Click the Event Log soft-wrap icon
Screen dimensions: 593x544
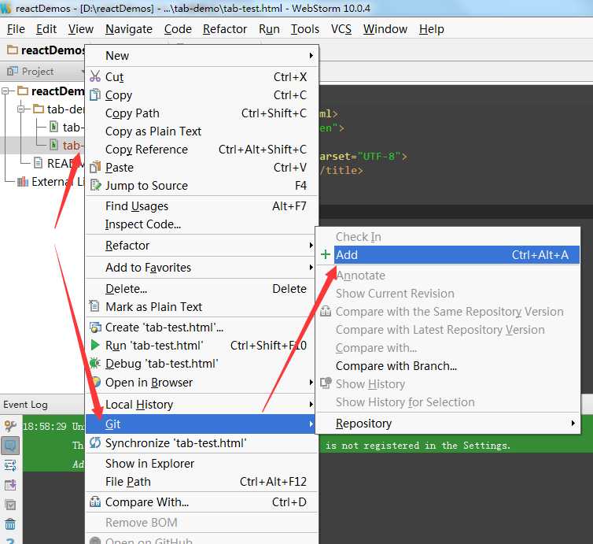(x=10, y=465)
